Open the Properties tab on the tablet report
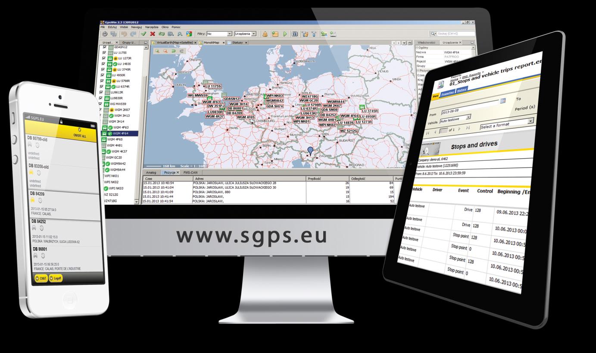 447,93
